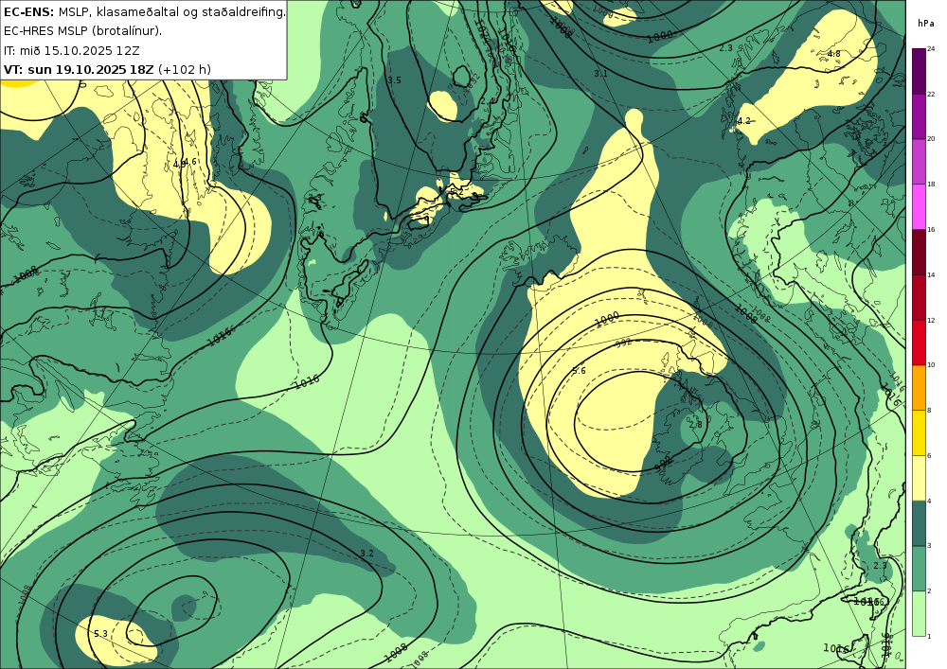Pick the pale yellow 4–6 hPa legend swatch
The image size is (947, 669).
point(919,478)
